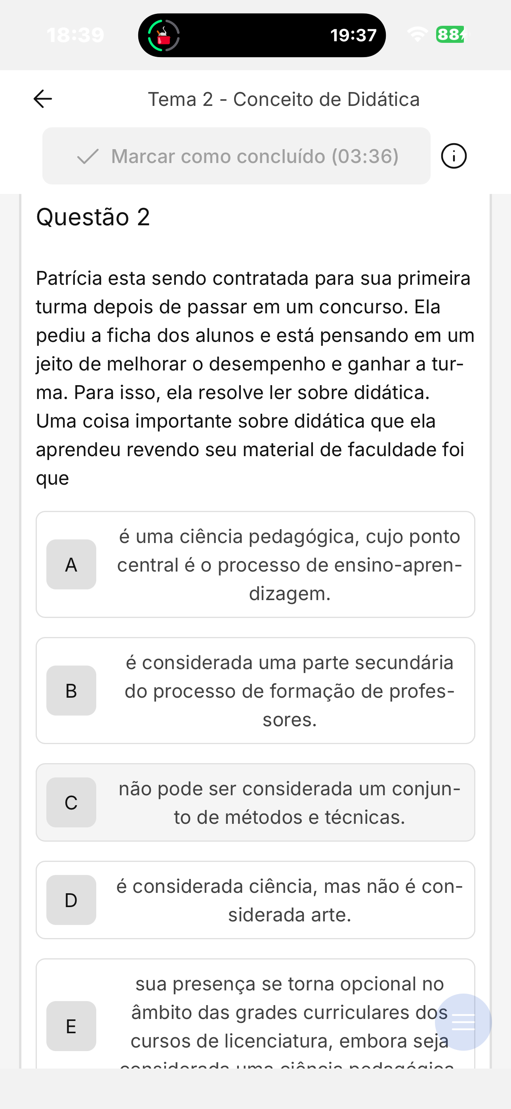This screenshot has height=1109, width=511.
Task: Tap the battery indicator icon
Action: pos(451,35)
